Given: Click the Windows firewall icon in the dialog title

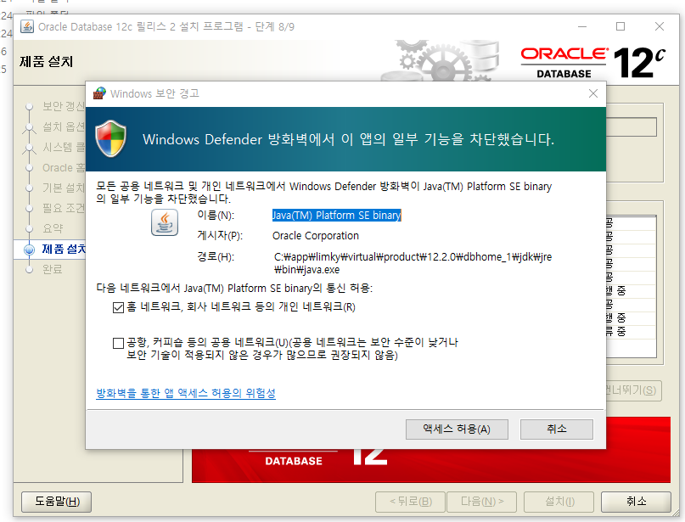Looking at the screenshot, I should [x=99, y=93].
